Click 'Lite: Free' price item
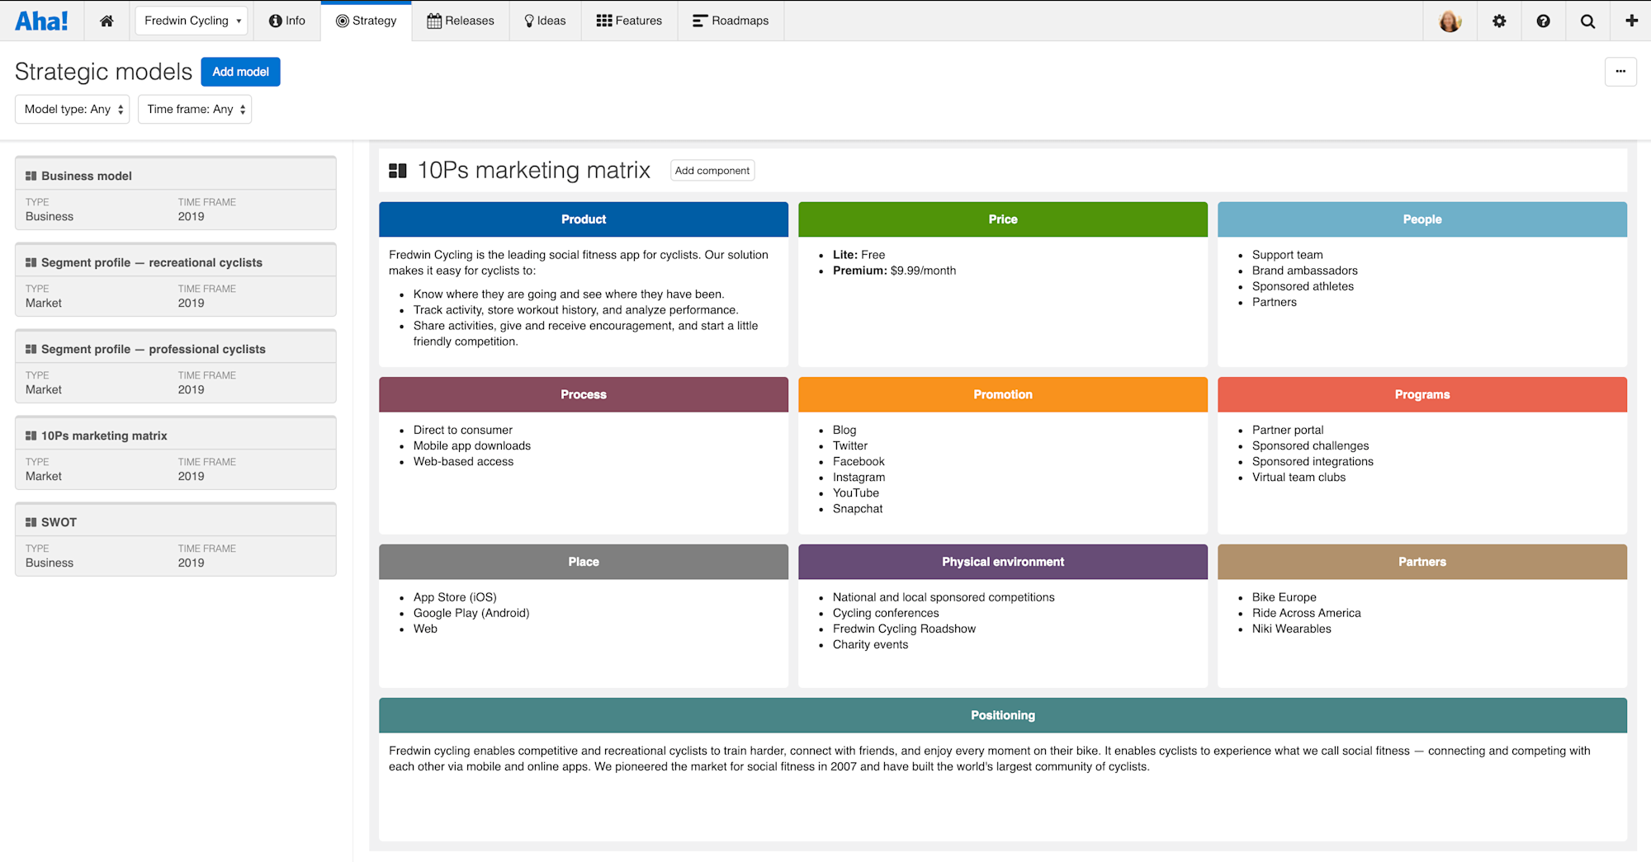 pos(859,255)
